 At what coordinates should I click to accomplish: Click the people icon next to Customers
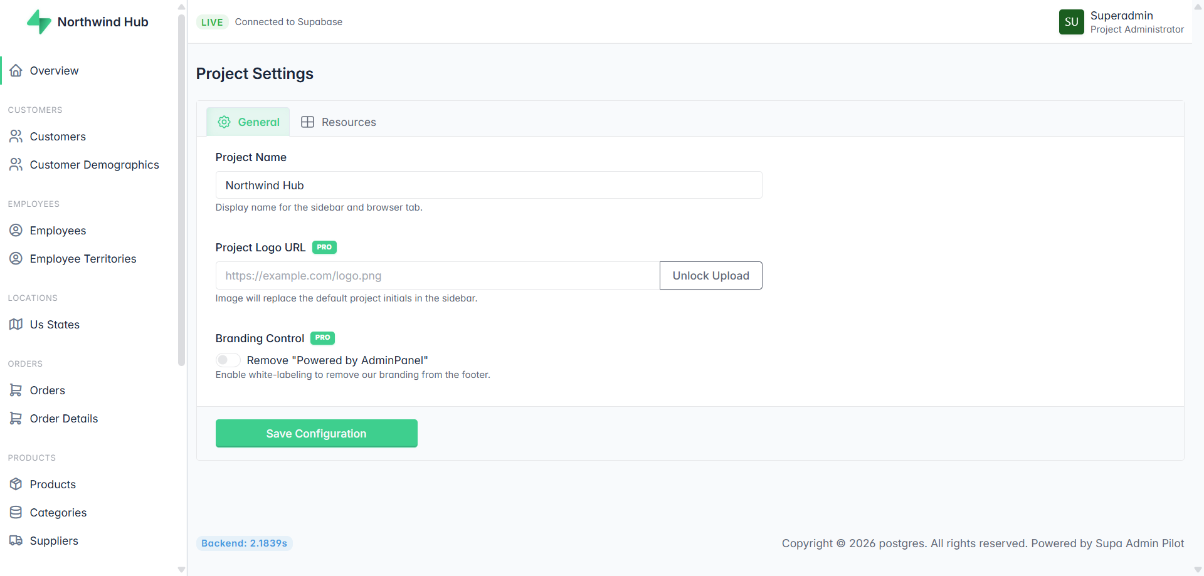[16, 137]
